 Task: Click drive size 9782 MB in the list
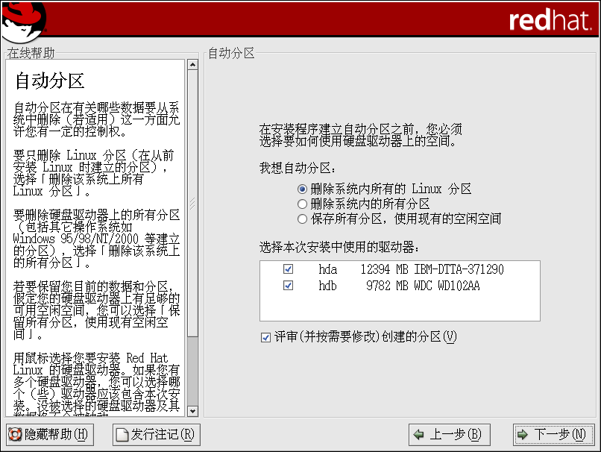387,286
